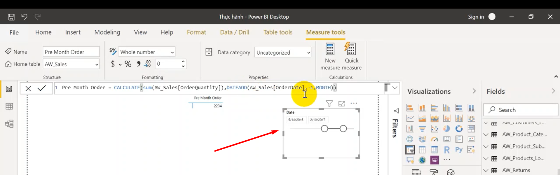
Task: Select the Python visual icon
Action: [x=459, y=150]
